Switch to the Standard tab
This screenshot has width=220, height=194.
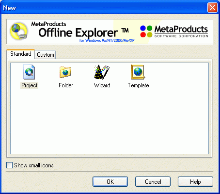[21, 54]
